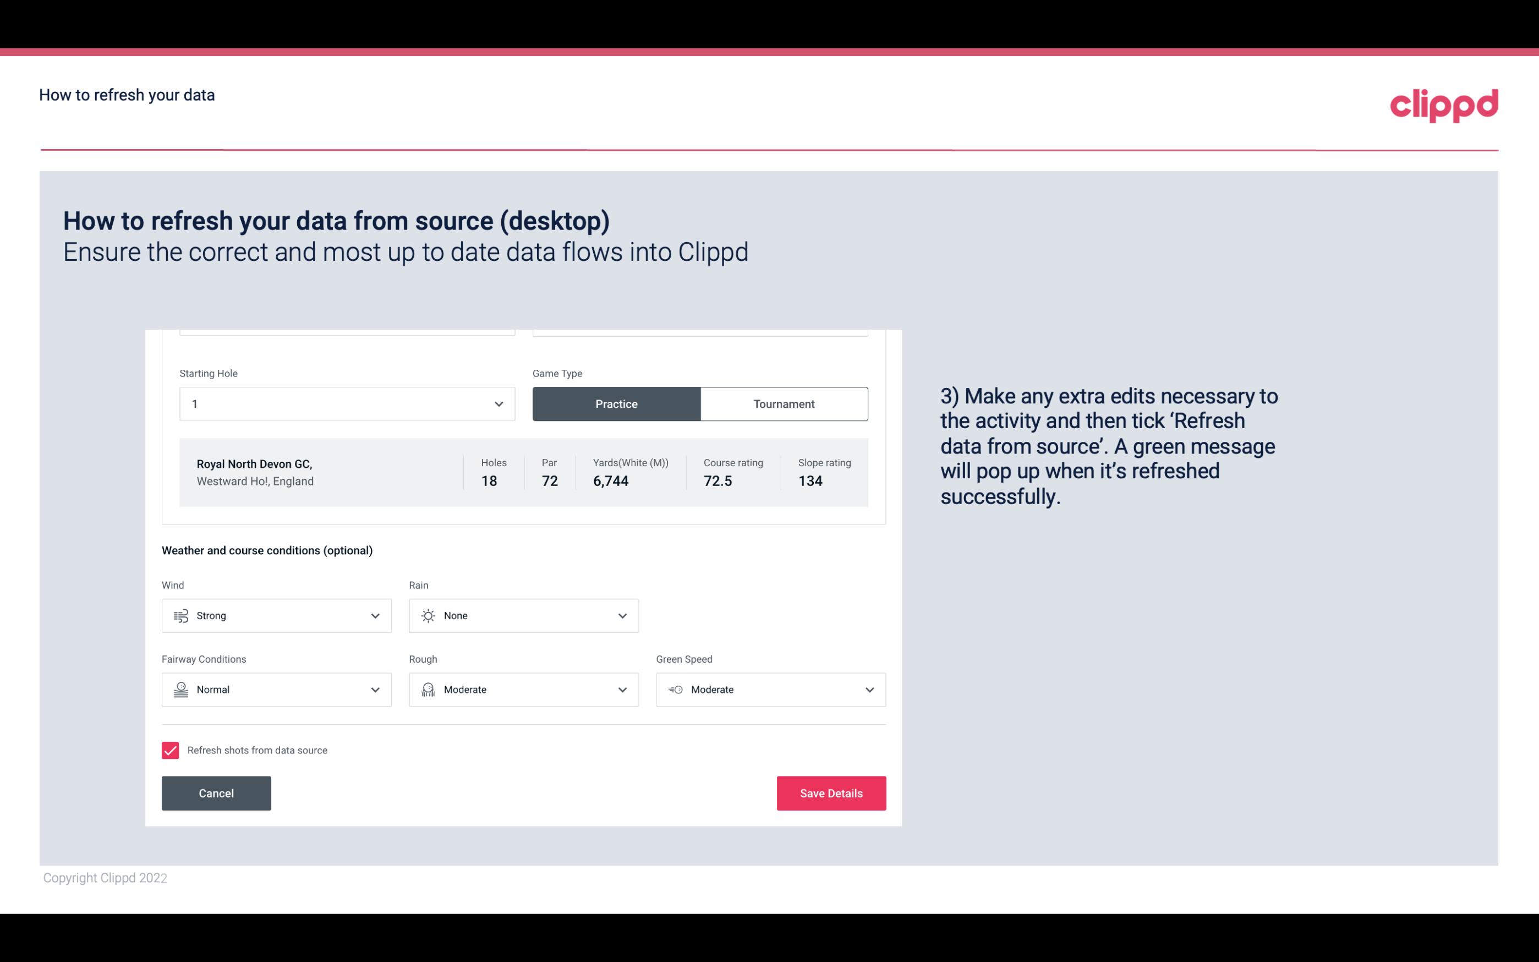The width and height of the screenshot is (1539, 962).
Task: Click the Cancel button
Action: pyautogui.click(x=216, y=792)
